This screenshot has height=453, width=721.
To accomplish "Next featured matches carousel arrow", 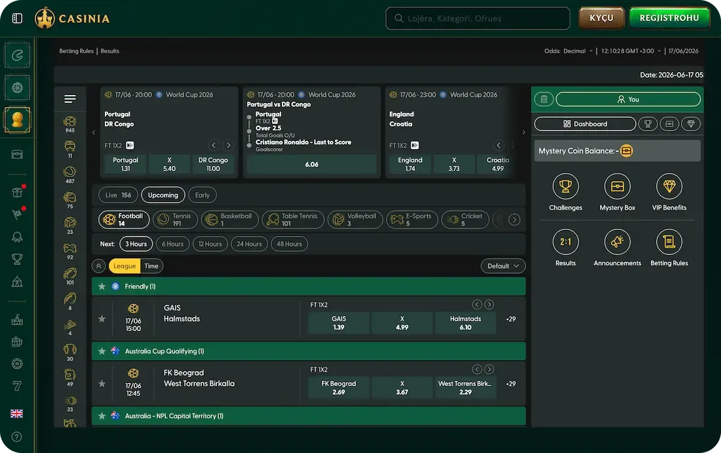I will click(523, 132).
